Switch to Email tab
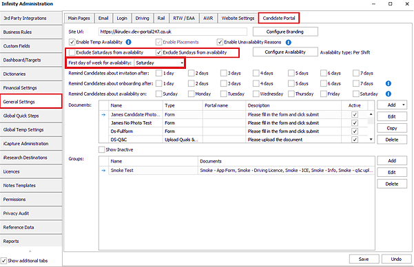The height and width of the screenshot is (267, 414). tap(103, 18)
